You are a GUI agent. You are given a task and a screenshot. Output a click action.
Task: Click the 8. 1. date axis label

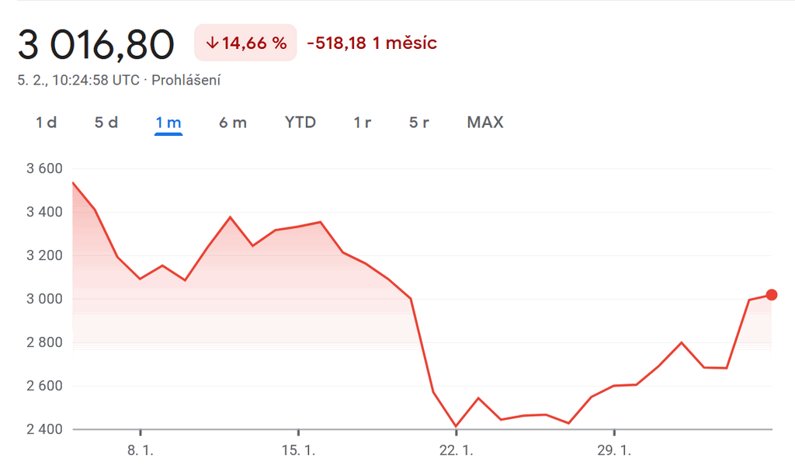(x=141, y=449)
